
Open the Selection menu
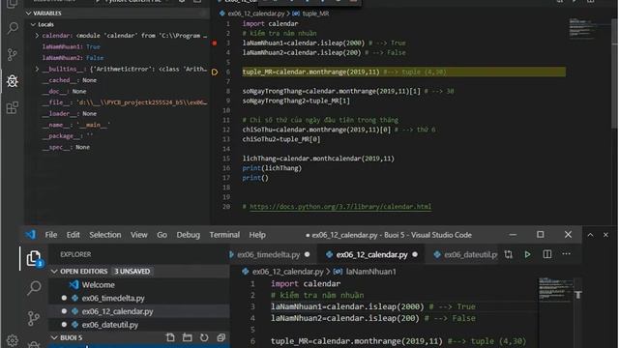105,235
